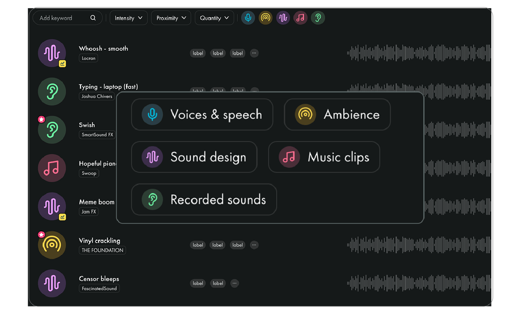The height and width of the screenshot is (313, 527).
Task: Open the Proximity dropdown
Action: click(171, 18)
